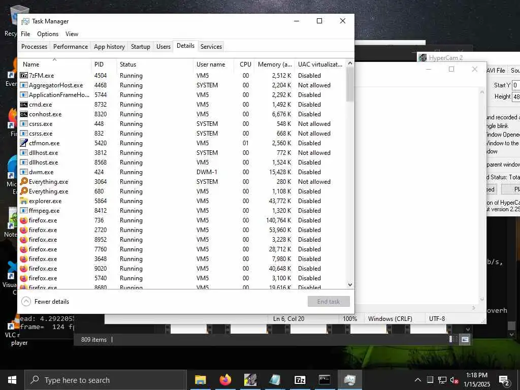This screenshot has height=390, width=520.
Task: Select the firefox.exe row with PID 7760
Action: tap(182, 249)
